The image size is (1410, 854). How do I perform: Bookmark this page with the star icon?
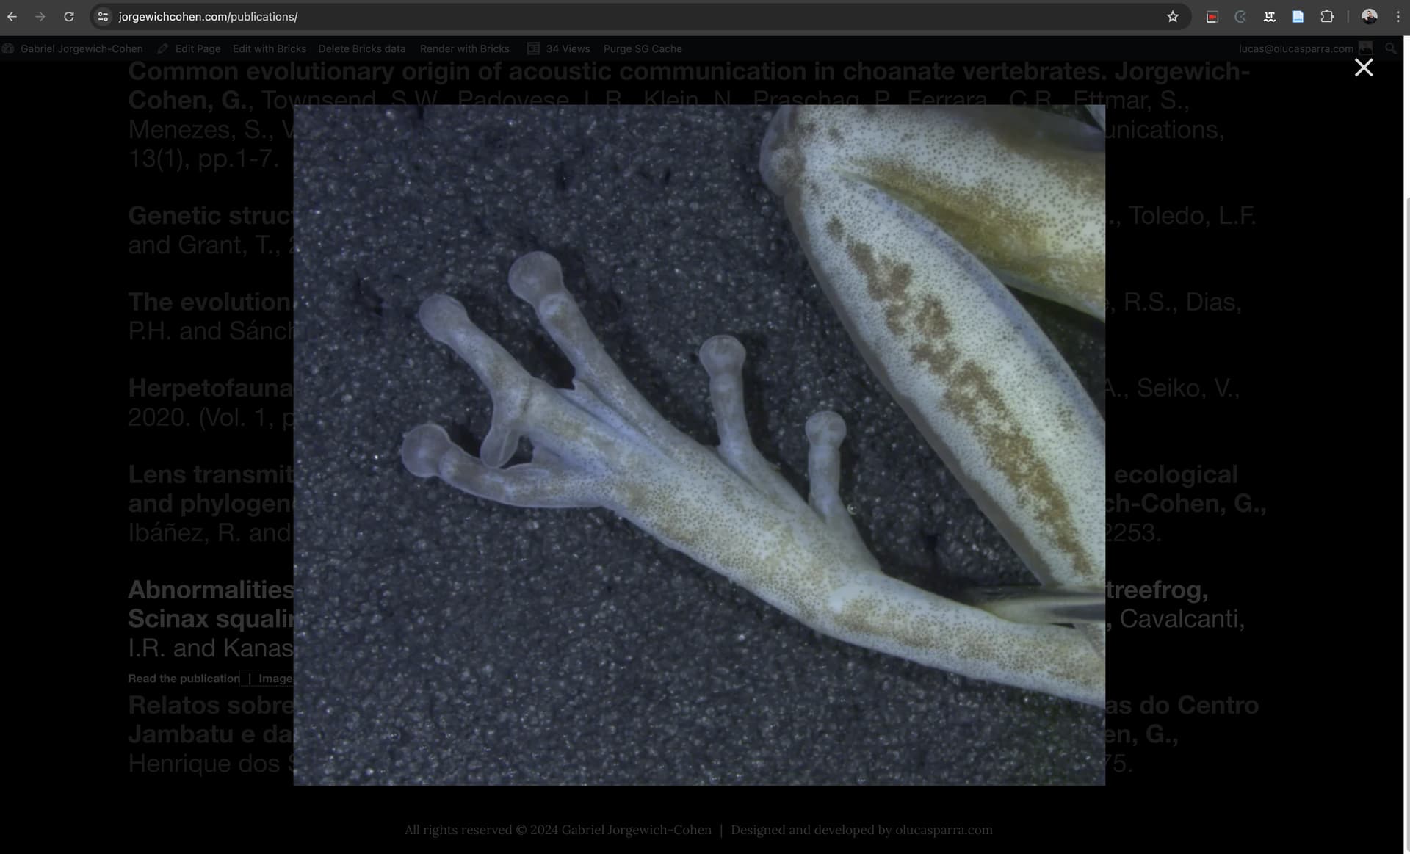pos(1173,16)
